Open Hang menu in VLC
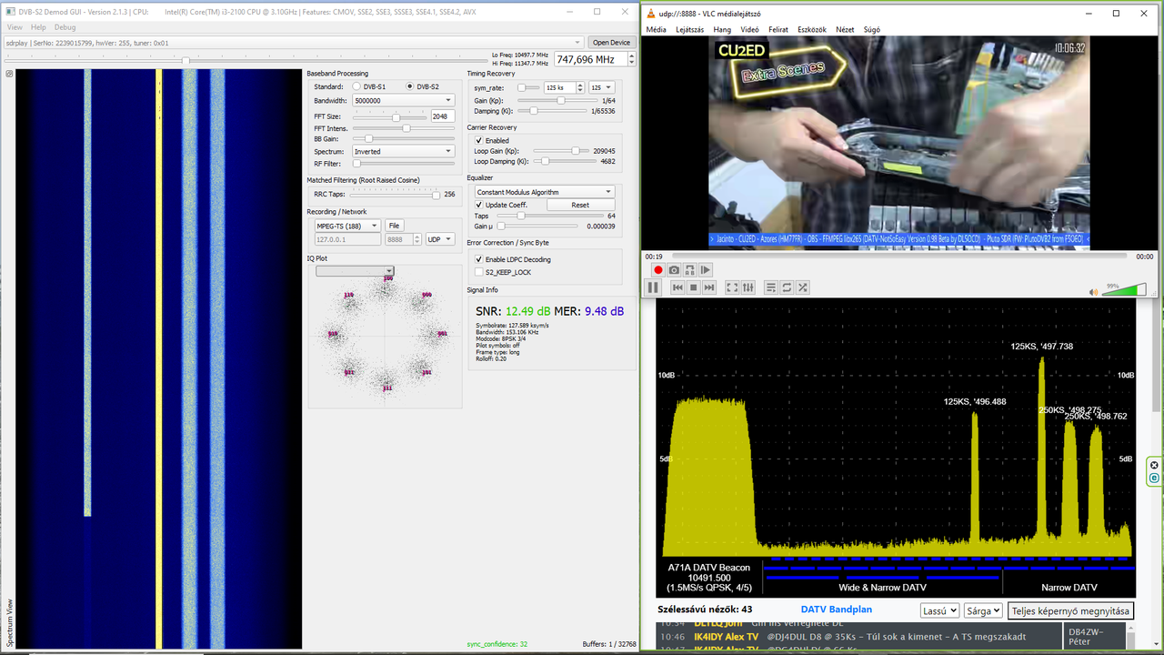 (x=722, y=30)
